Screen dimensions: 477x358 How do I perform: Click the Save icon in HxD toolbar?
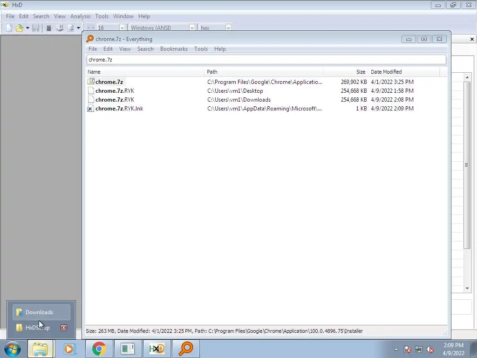[x=35, y=28]
